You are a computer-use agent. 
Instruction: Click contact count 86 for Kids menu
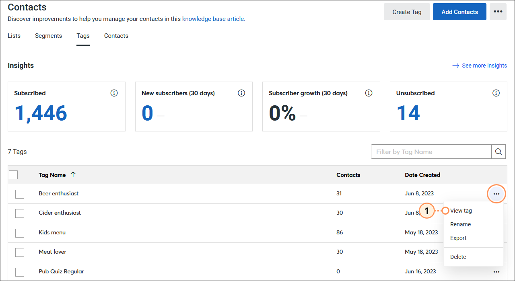click(x=340, y=232)
